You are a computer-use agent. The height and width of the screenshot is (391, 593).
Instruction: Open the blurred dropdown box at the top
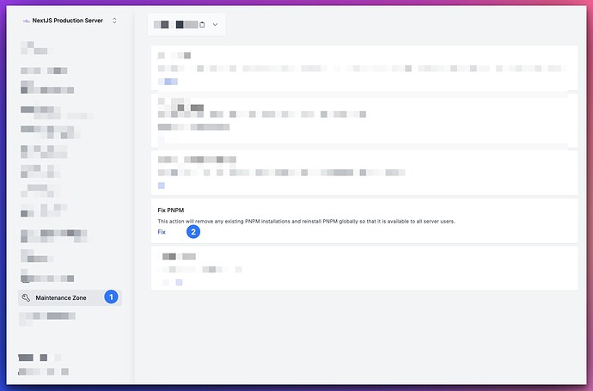point(186,25)
